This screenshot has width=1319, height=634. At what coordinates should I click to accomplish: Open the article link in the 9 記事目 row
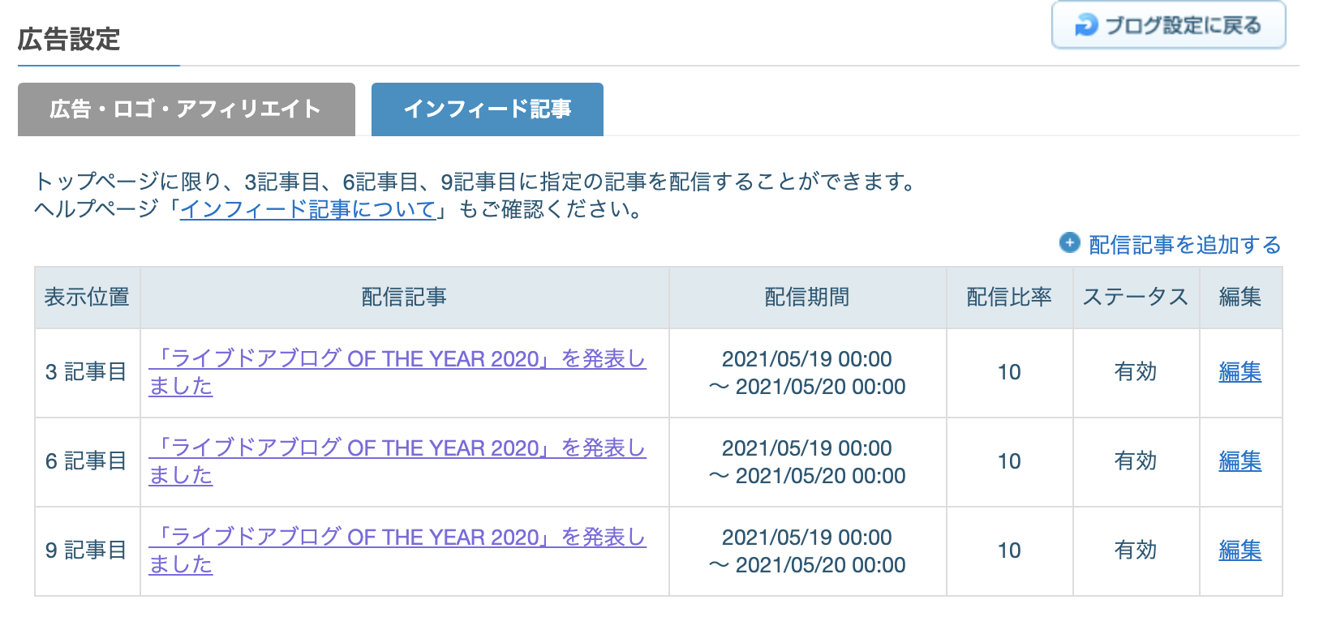(x=397, y=550)
